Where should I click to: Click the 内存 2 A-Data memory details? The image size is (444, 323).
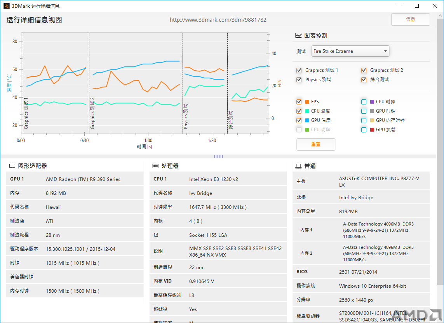[x=378, y=254]
